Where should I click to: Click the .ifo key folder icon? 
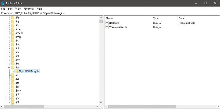(13, 18)
